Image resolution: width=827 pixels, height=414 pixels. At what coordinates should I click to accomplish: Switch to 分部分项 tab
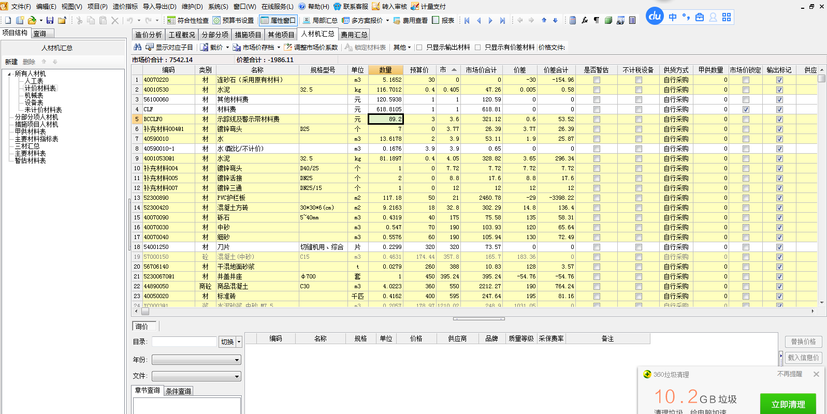click(x=215, y=35)
